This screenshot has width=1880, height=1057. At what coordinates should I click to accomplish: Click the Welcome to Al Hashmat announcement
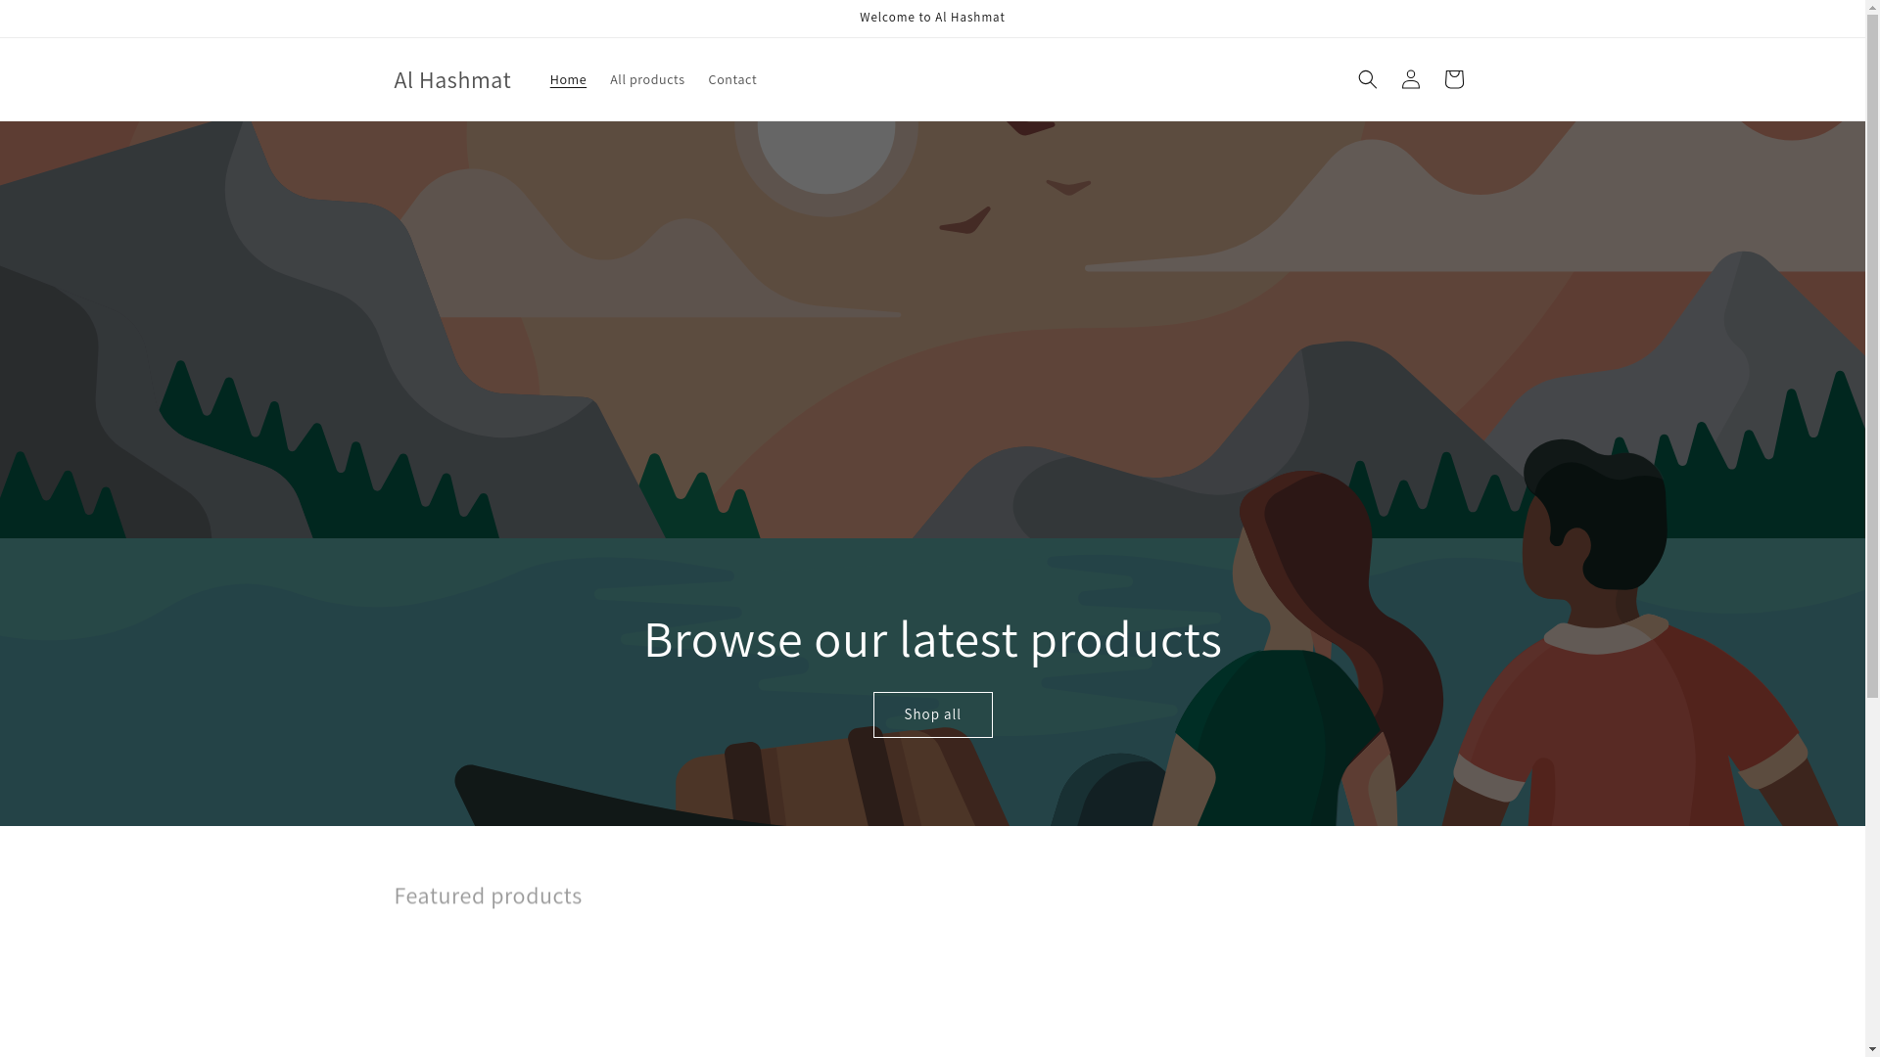point(931,18)
